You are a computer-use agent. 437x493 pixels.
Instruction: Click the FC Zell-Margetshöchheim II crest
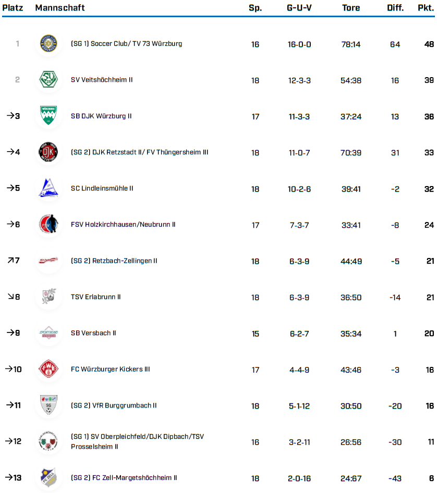pyautogui.click(x=48, y=477)
